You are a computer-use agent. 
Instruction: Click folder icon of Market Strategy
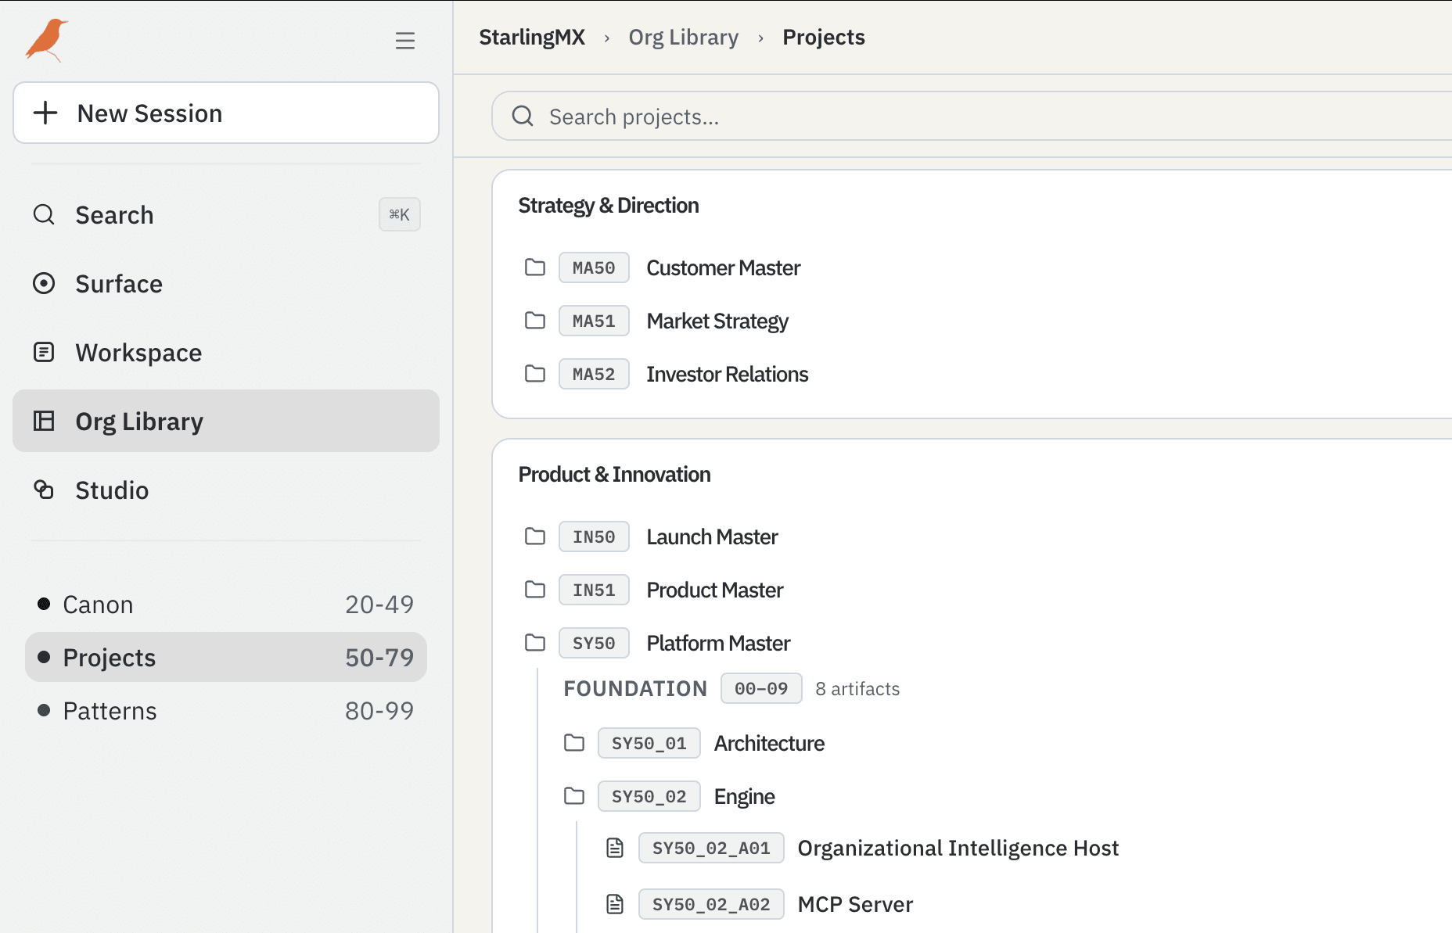coord(535,321)
